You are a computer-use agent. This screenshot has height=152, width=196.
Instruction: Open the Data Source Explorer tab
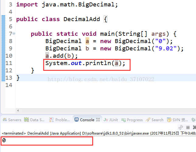34,120
